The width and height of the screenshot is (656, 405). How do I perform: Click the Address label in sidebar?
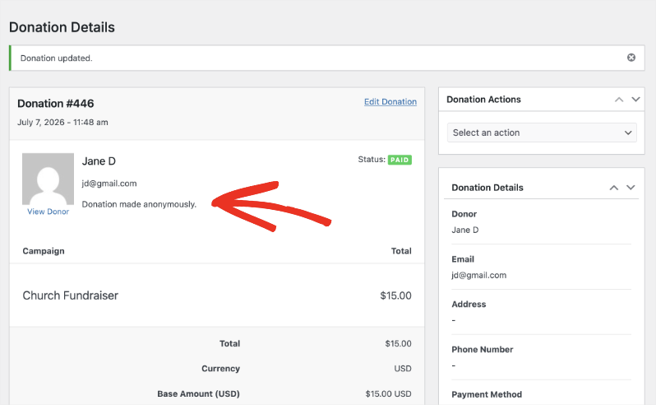click(x=469, y=305)
